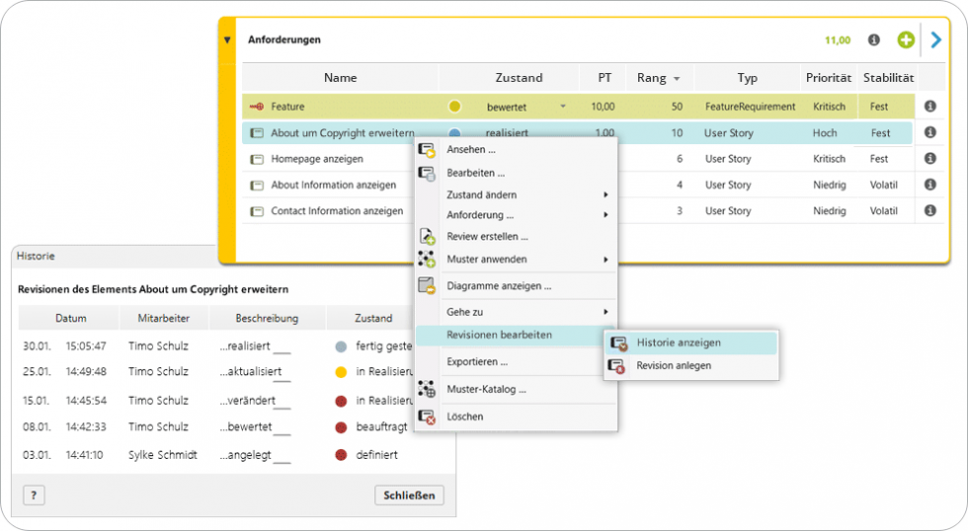Select Diagramme anzeigen menu entry
Screen dimensions: 968x531
499,286
